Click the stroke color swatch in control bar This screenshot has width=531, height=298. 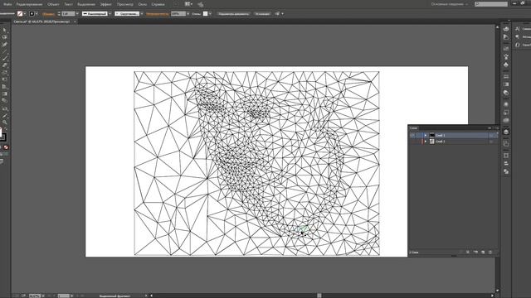coord(32,14)
